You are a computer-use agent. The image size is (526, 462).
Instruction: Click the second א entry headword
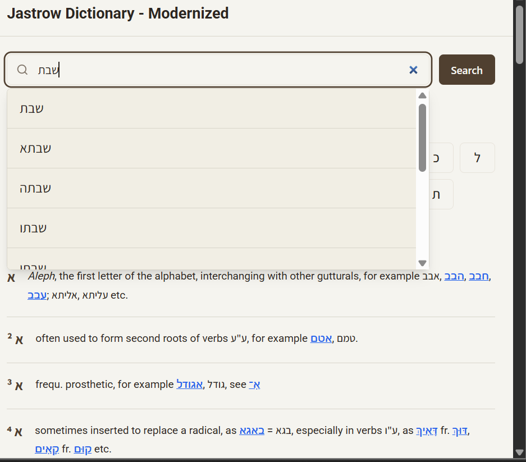19,340
